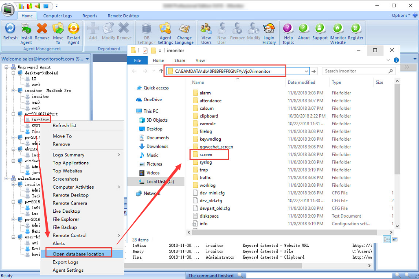Sort by the Date modified column
419x279 pixels.
pos(301,82)
